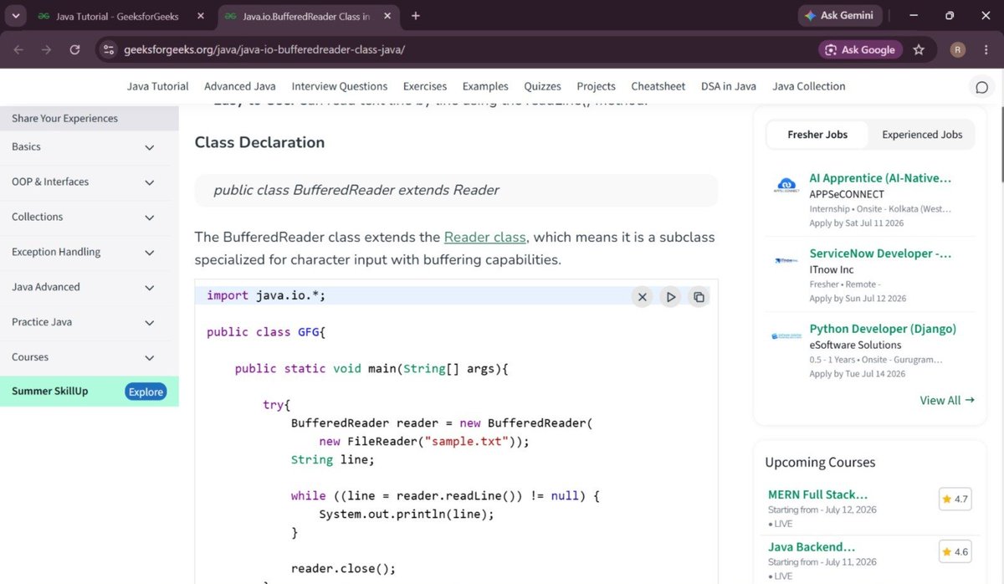Click the 'public class BufferedReader extends Reader' text
Viewport: 1004px width, 584px height.
click(x=356, y=190)
